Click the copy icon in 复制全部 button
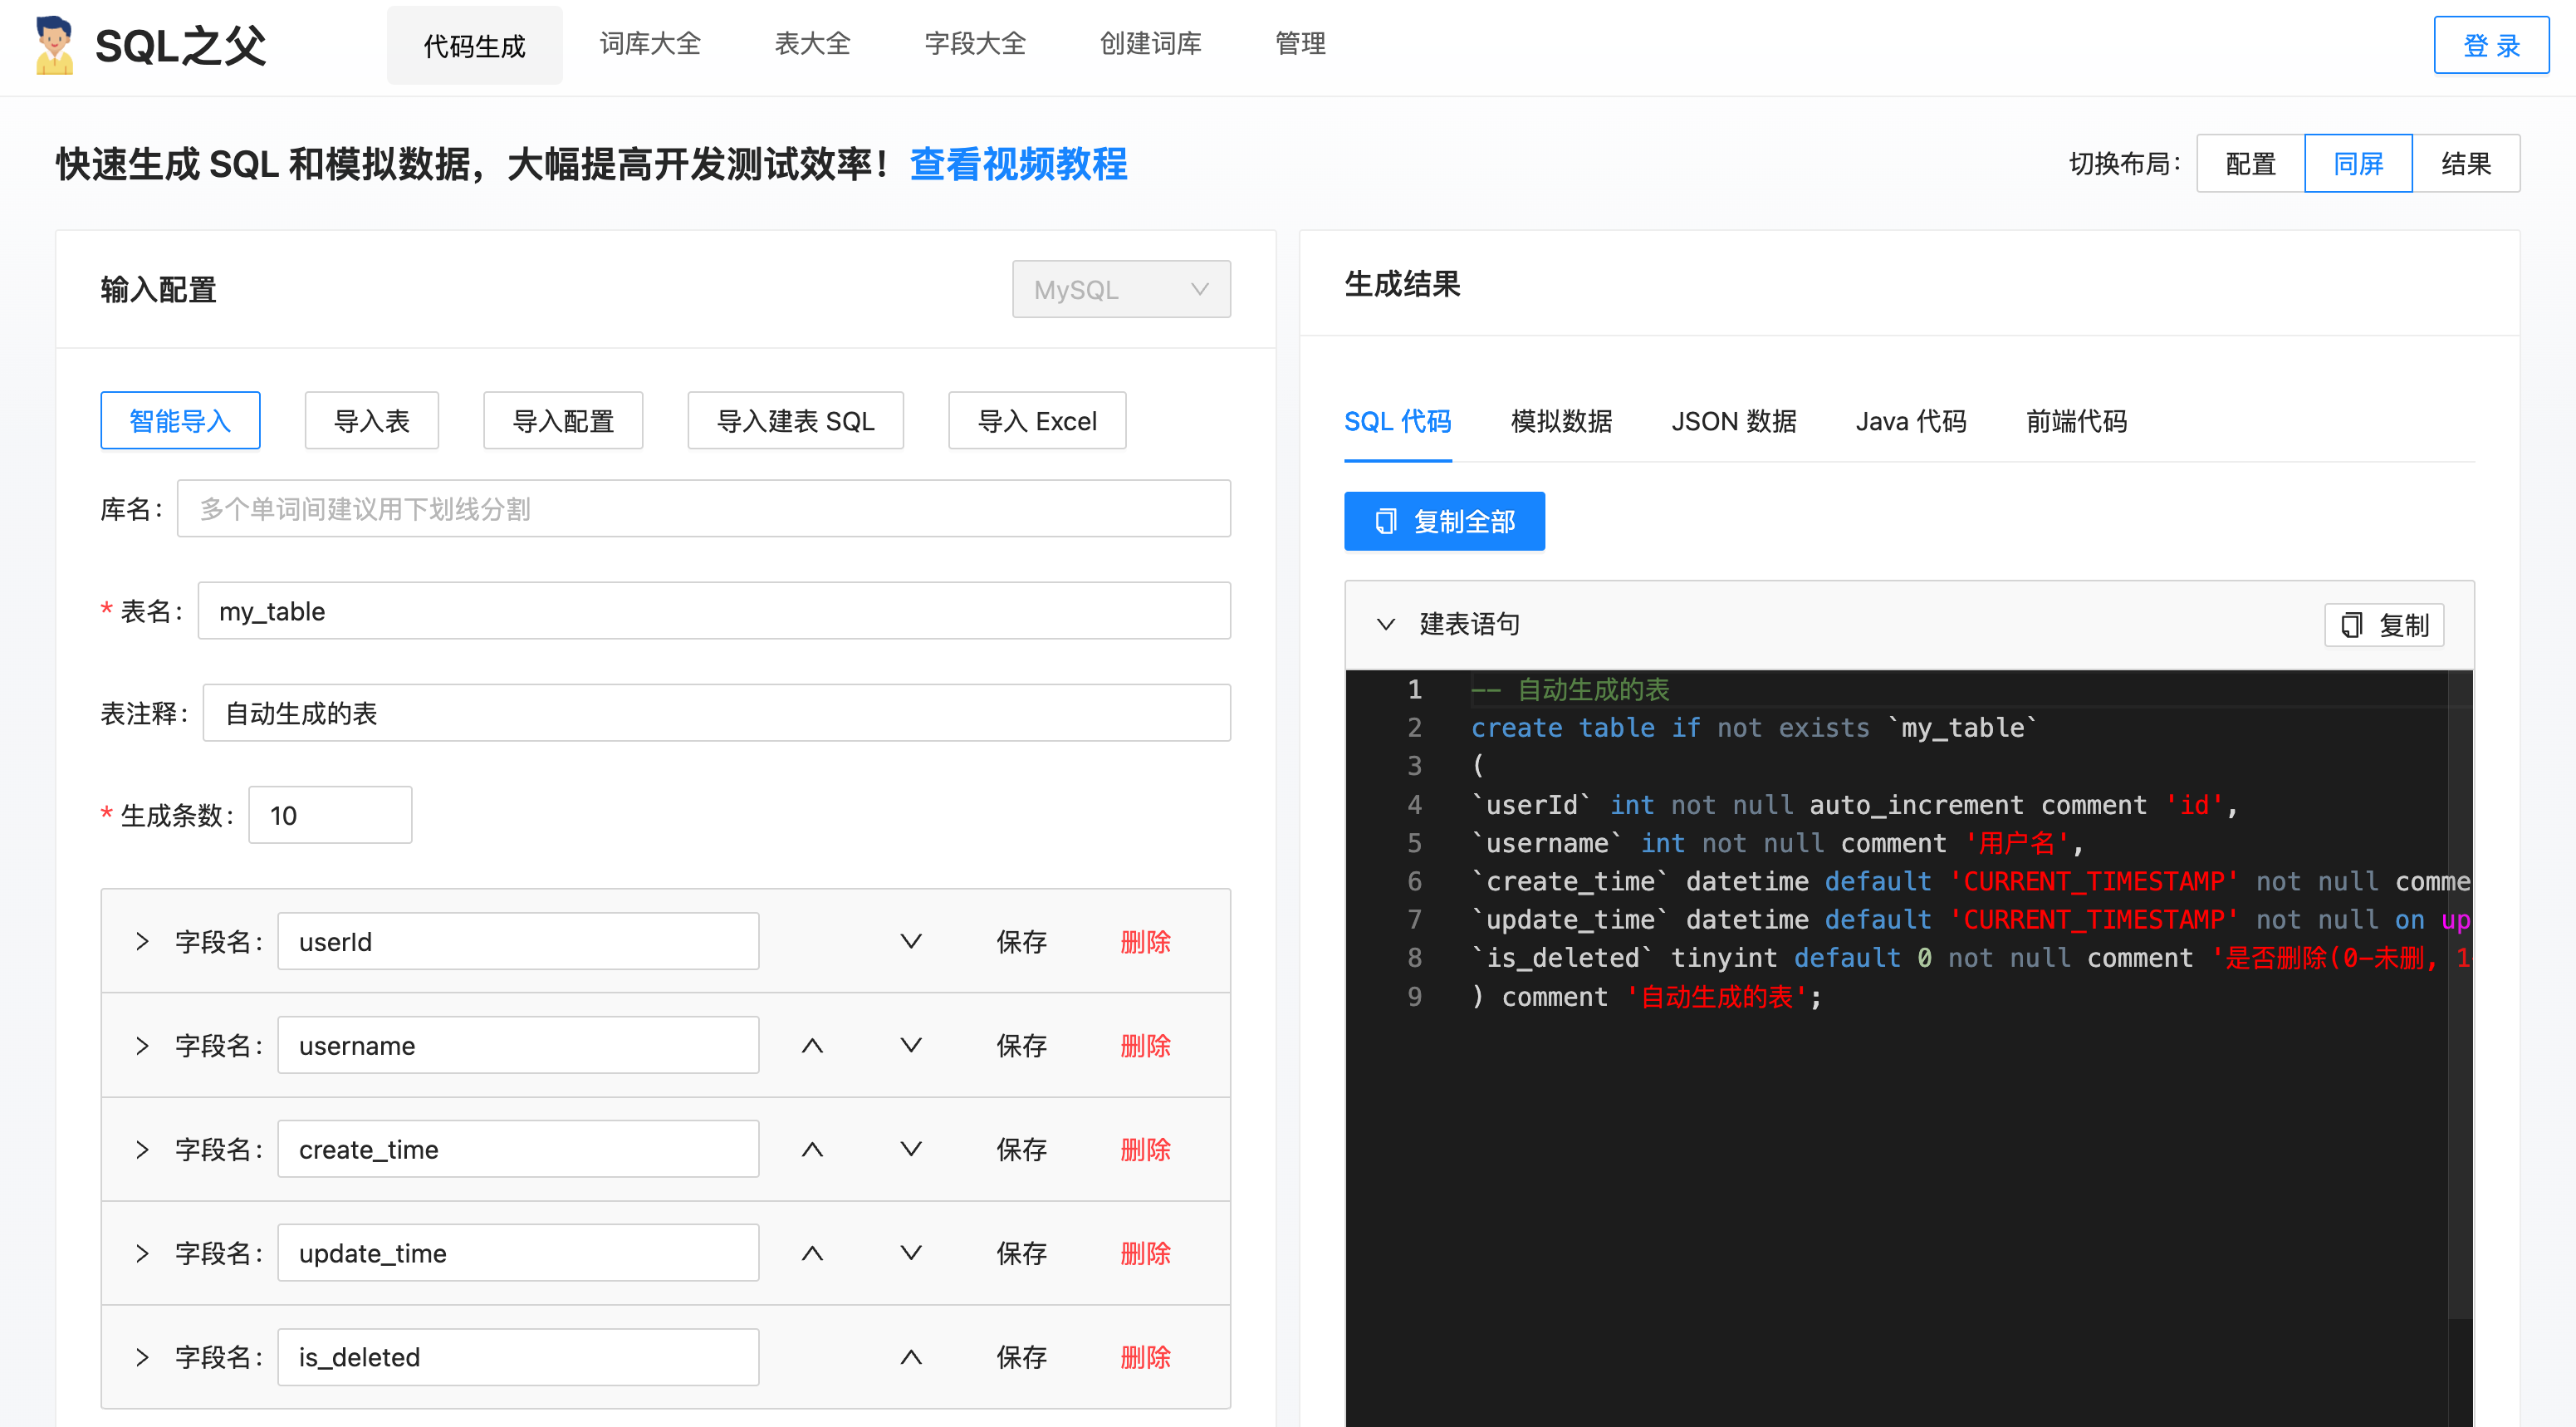 pos(1385,521)
